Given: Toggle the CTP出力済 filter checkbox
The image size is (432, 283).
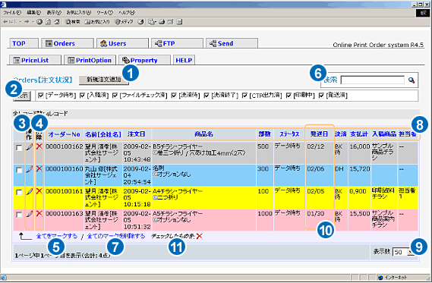Looking at the screenshot, I should (x=244, y=96).
